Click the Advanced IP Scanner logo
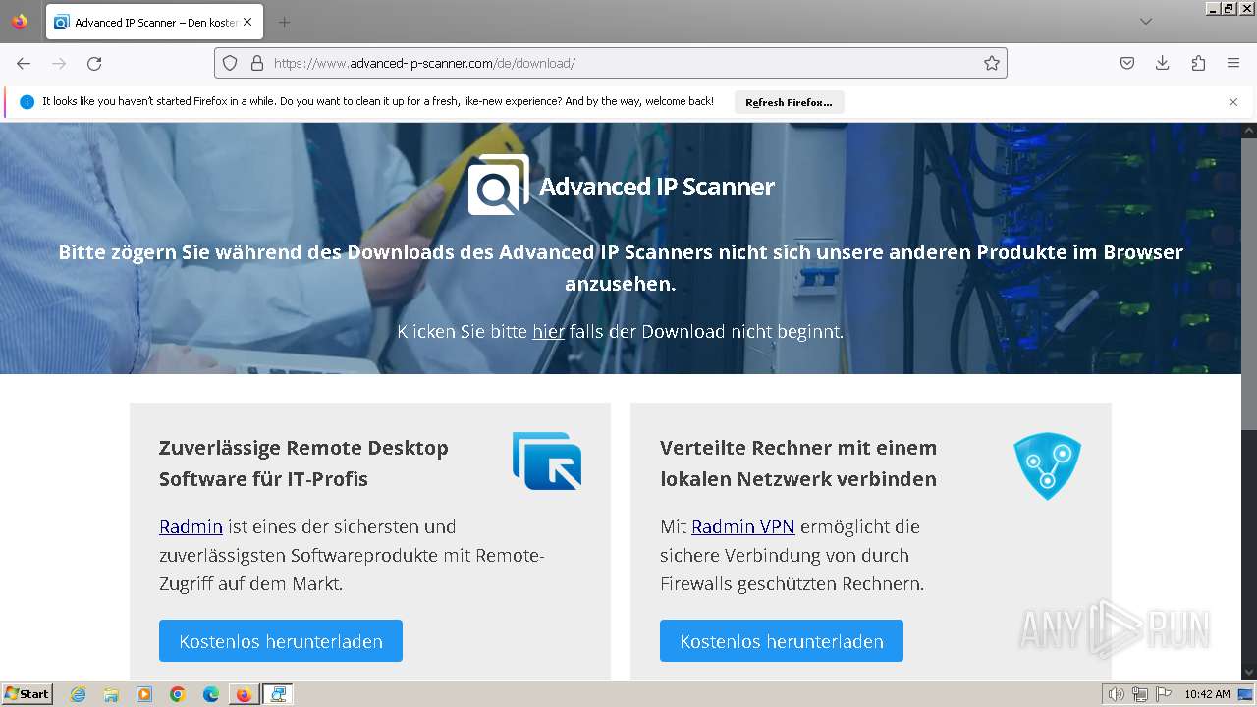Screen dimensions: 1257x707 [622, 185]
